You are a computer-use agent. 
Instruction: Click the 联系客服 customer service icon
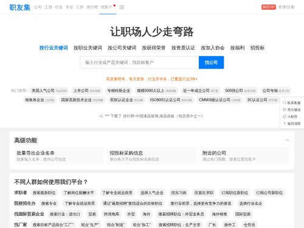point(285,103)
